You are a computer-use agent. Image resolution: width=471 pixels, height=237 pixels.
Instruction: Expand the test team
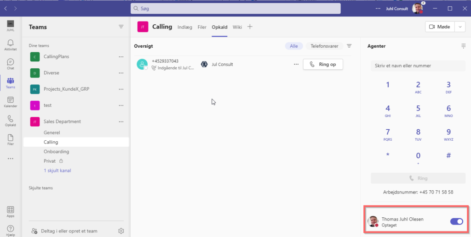[47, 105]
